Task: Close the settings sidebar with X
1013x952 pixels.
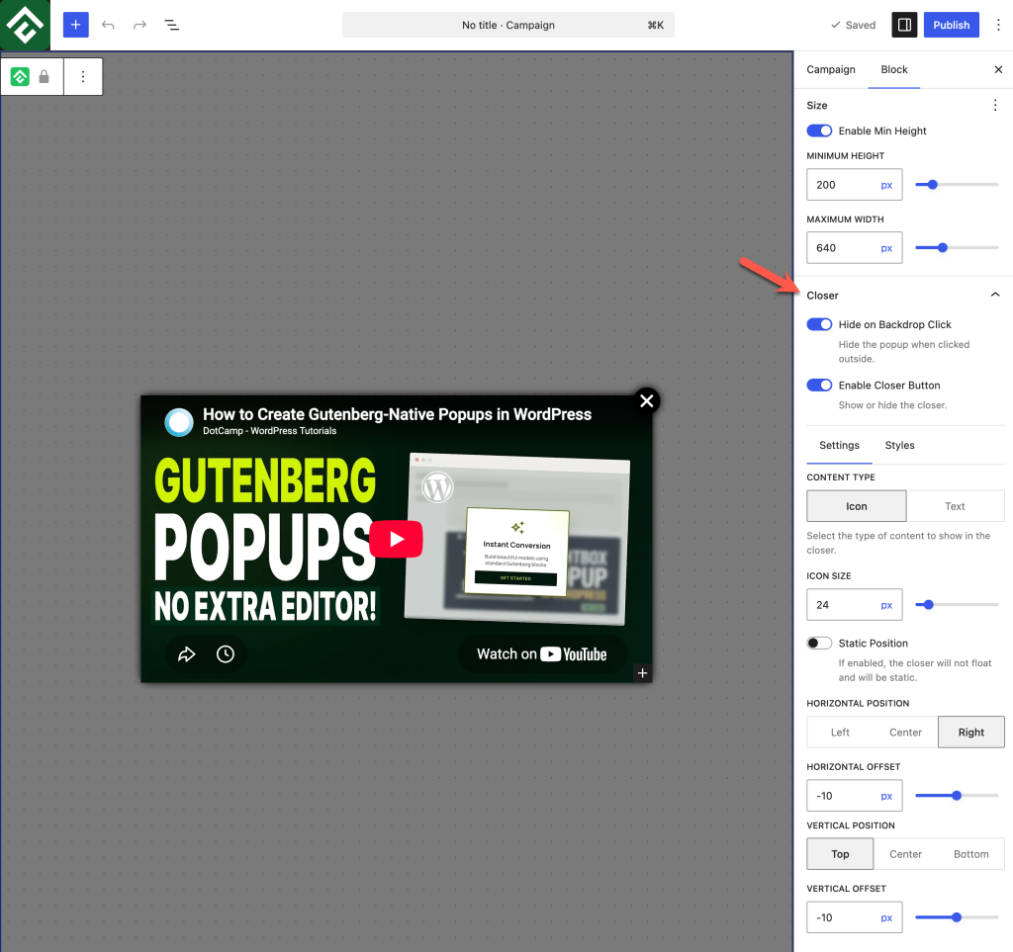Action: pyautogui.click(x=998, y=69)
